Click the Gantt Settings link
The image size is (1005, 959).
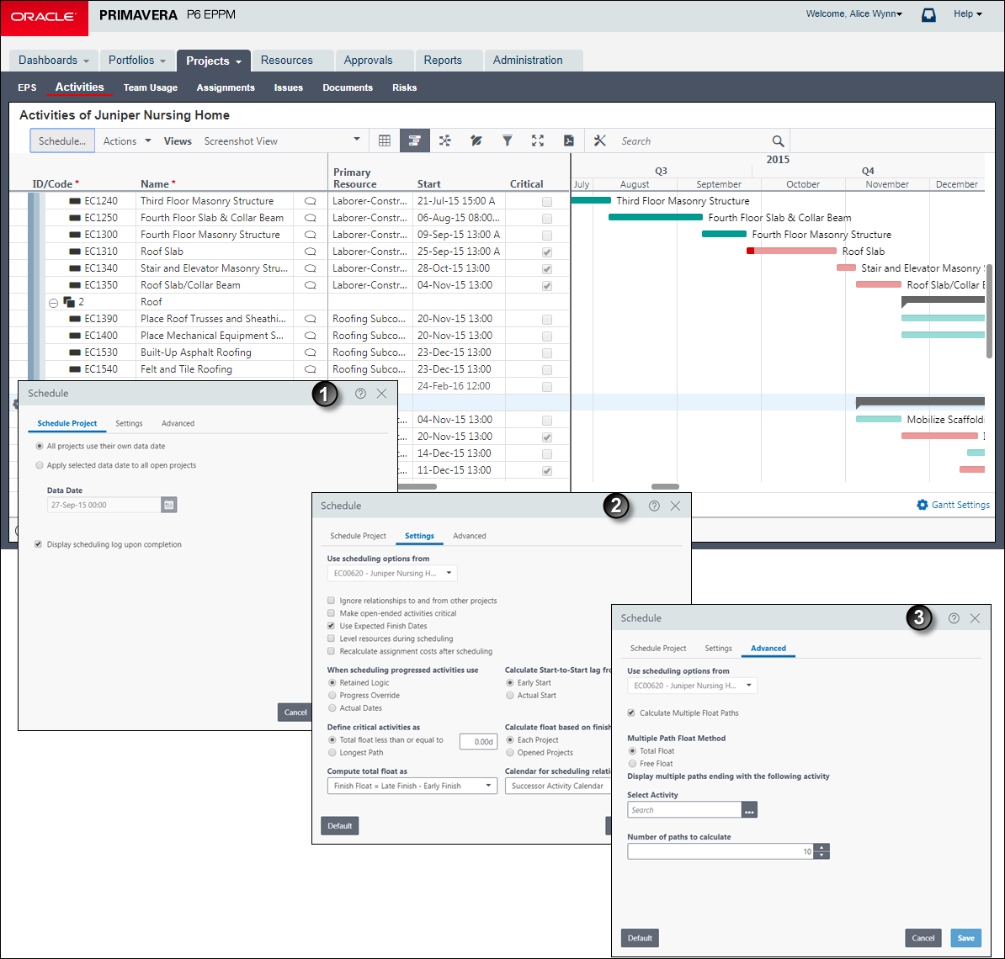click(x=960, y=505)
